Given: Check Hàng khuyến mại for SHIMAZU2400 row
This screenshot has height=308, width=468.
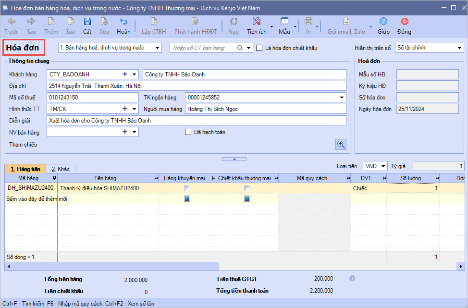Looking at the screenshot, I should point(187,188).
